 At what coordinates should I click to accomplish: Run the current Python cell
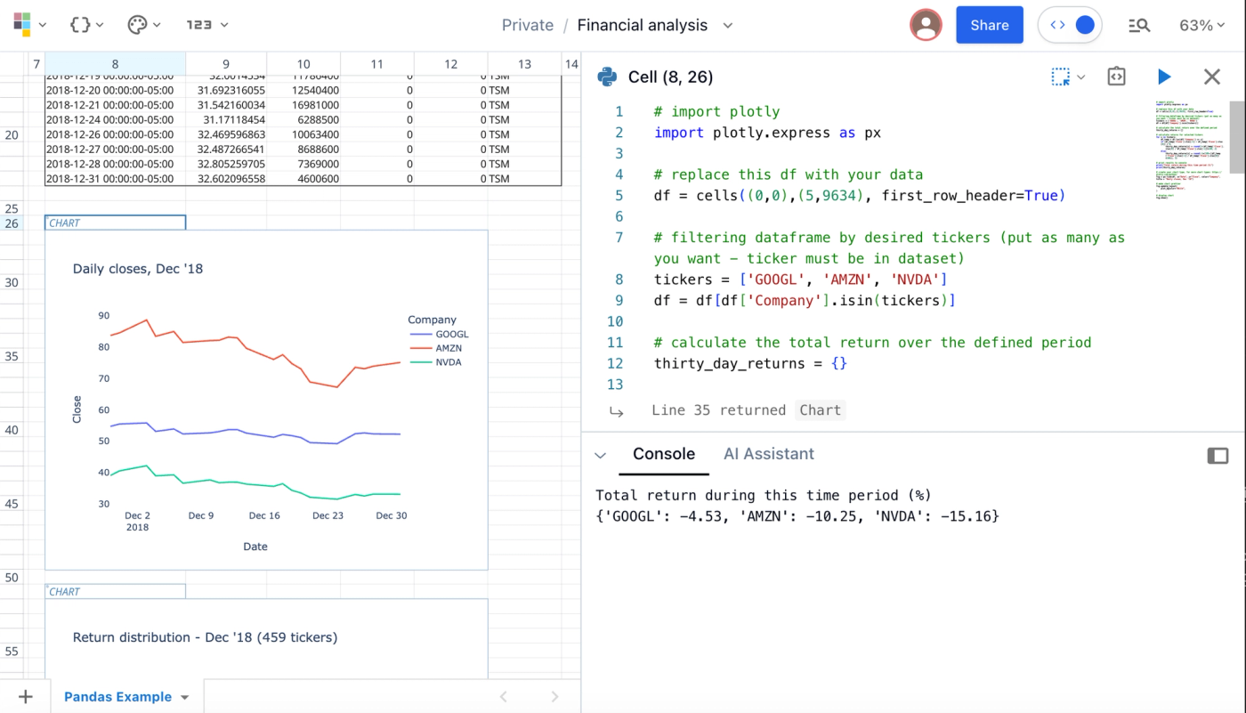(1164, 77)
